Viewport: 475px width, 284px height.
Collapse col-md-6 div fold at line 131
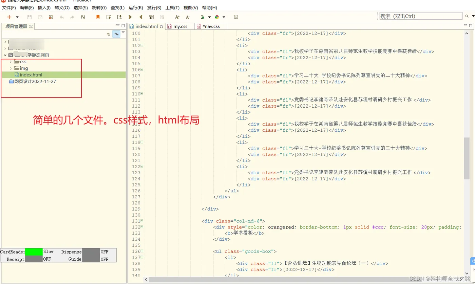pyautogui.click(x=142, y=221)
